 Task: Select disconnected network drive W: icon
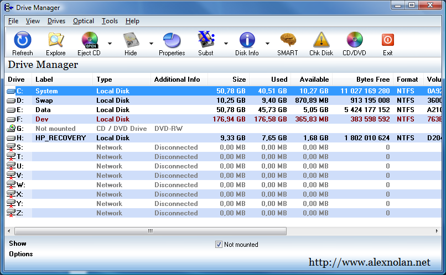tap(11, 185)
